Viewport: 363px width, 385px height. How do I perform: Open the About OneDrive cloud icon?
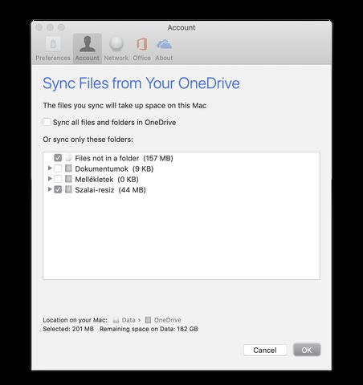164,44
